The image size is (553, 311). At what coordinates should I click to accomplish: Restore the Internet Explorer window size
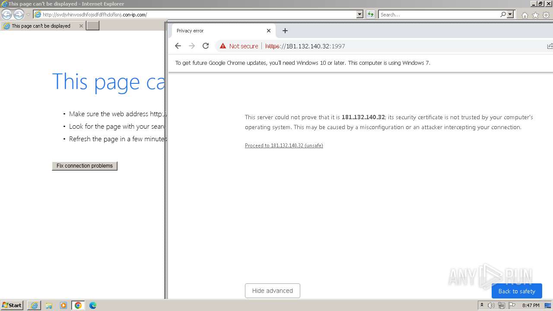coord(540,4)
